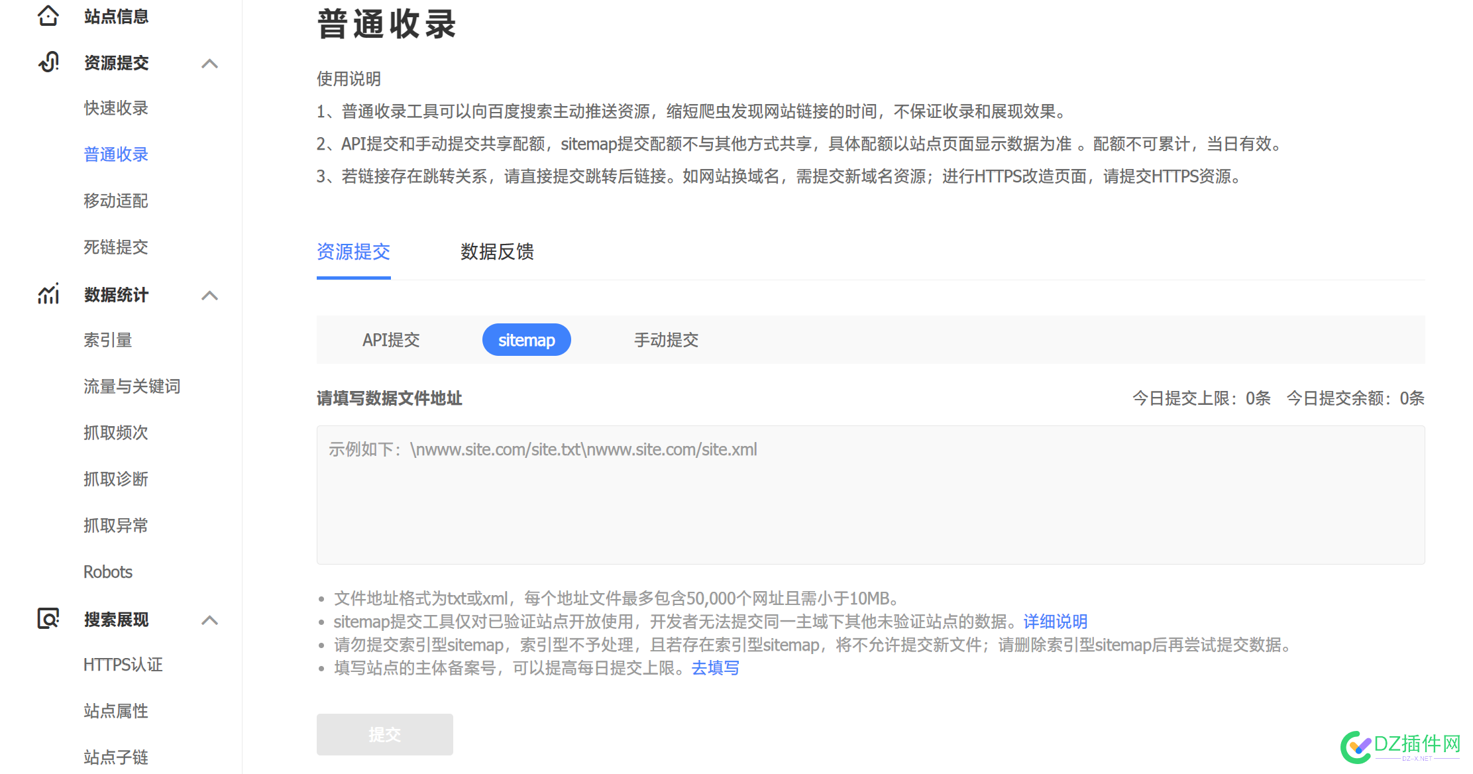Click the 去填写 link
The image size is (1473, 774).
coord(716,668)
